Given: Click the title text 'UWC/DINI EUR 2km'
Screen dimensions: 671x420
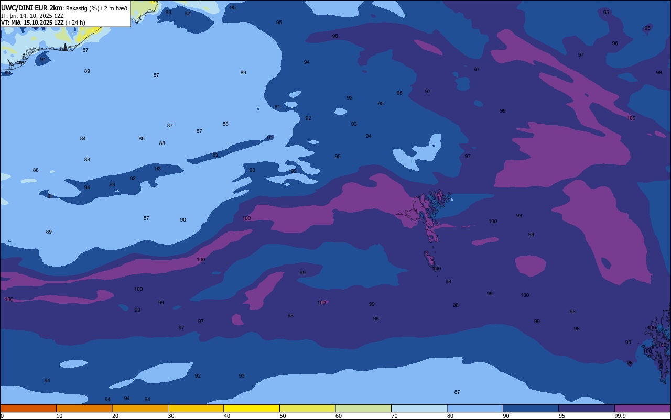Looking at the screenshot, I should pos(31,7).
